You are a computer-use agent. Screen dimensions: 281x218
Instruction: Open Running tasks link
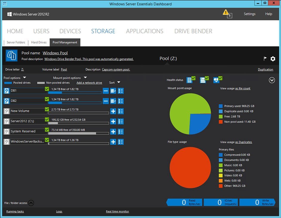tap(15, 211)
